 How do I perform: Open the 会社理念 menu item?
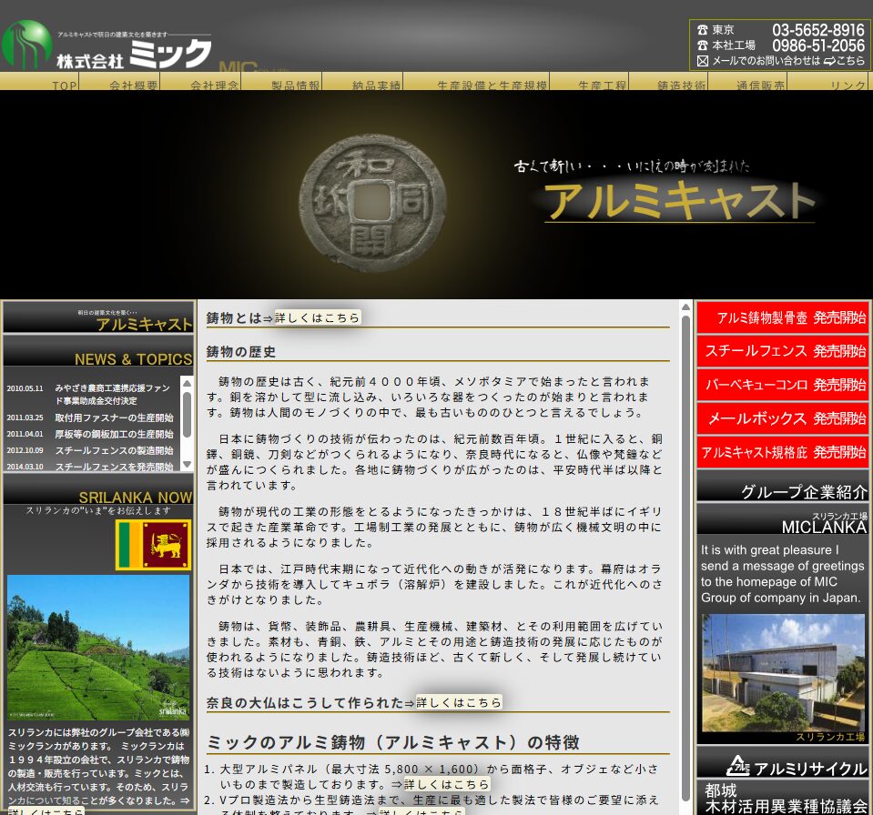[x=200, y=81]
